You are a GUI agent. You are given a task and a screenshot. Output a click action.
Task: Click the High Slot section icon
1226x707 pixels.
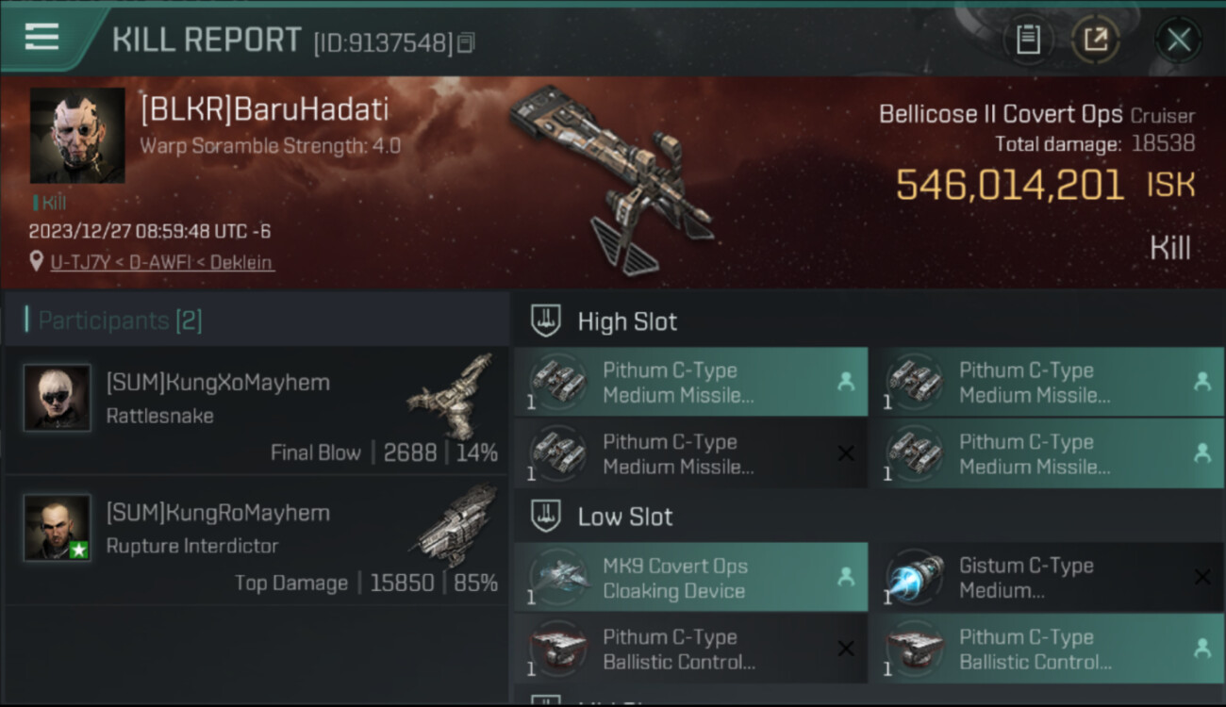[x=547, y=321]
